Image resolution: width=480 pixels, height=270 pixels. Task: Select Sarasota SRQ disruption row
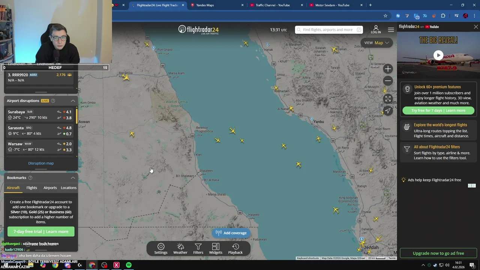pos(40,131)
